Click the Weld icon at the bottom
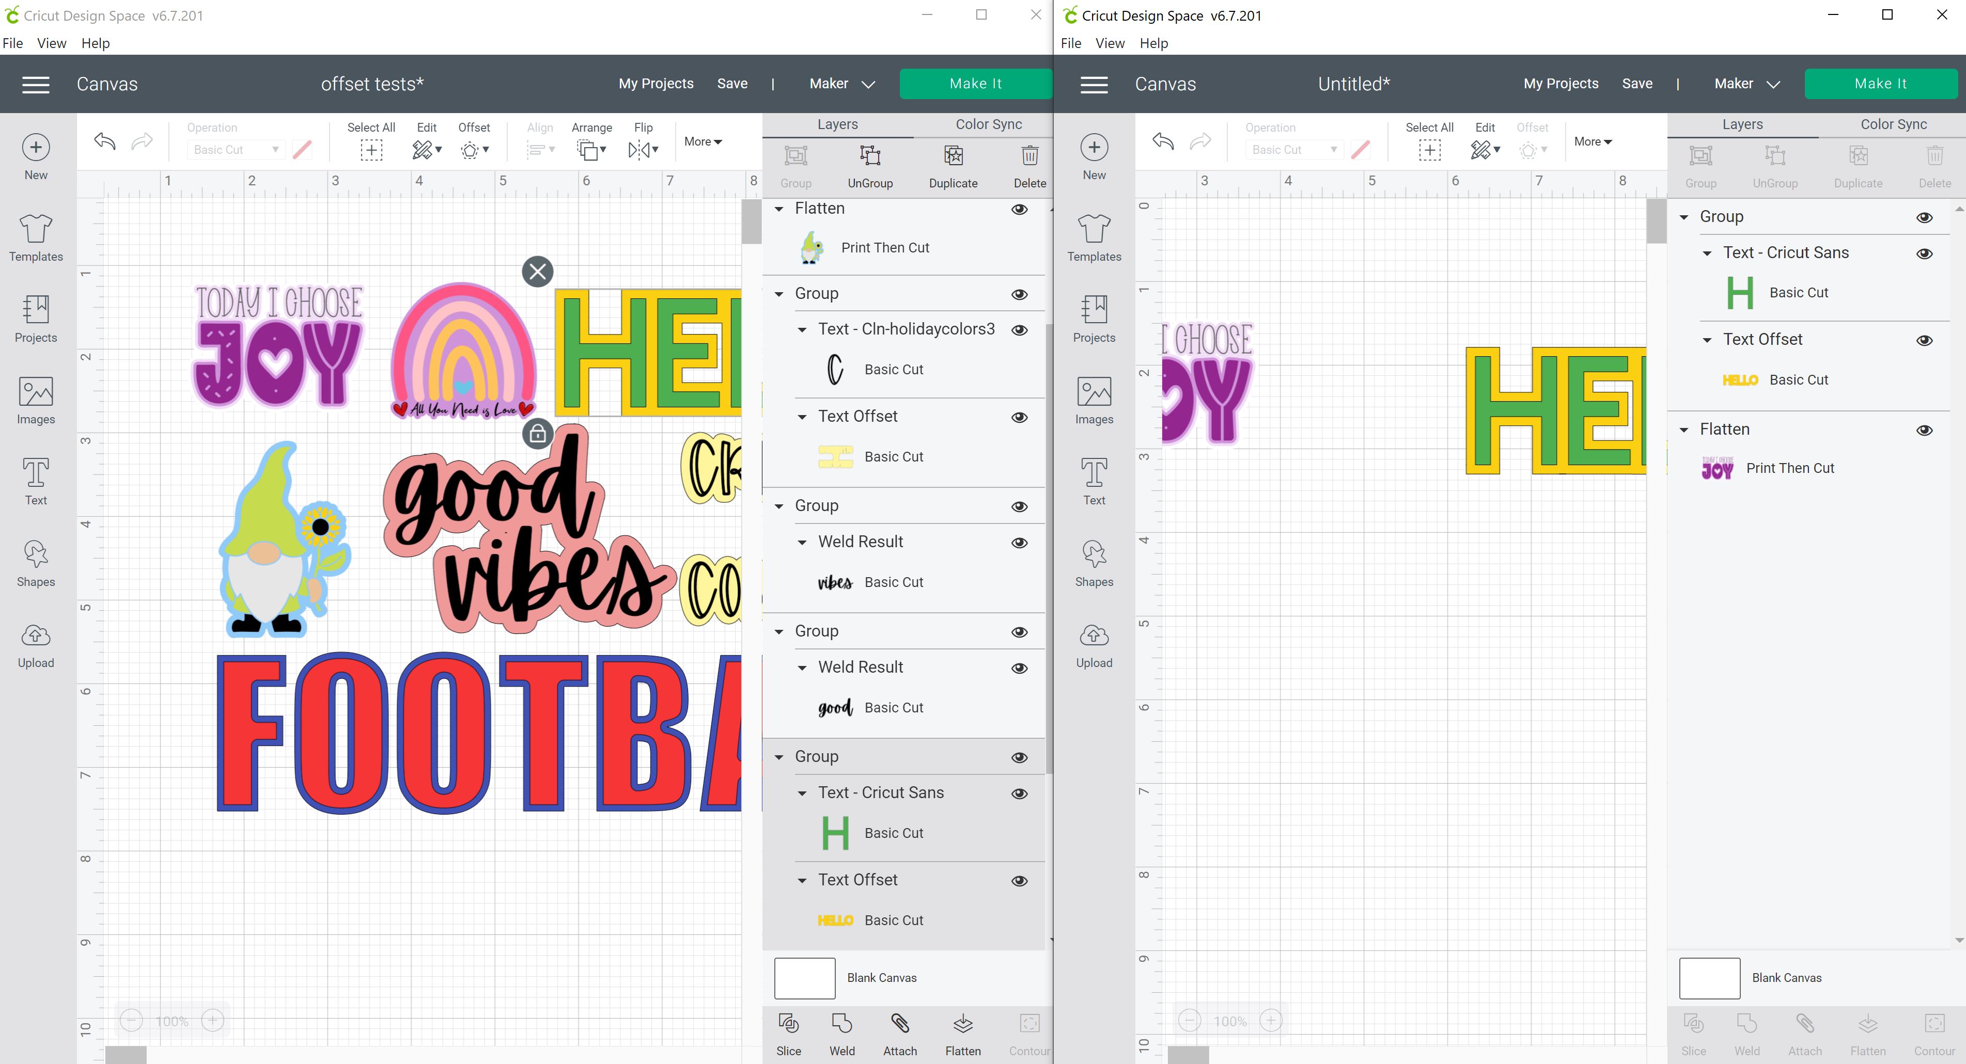This screenshot has width=1966, height=1064. coord(842,1034)
